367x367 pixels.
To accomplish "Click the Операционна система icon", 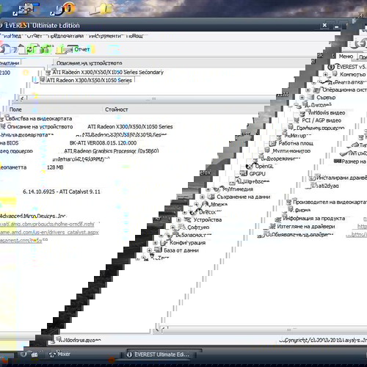I will click(x=316, y=90).
